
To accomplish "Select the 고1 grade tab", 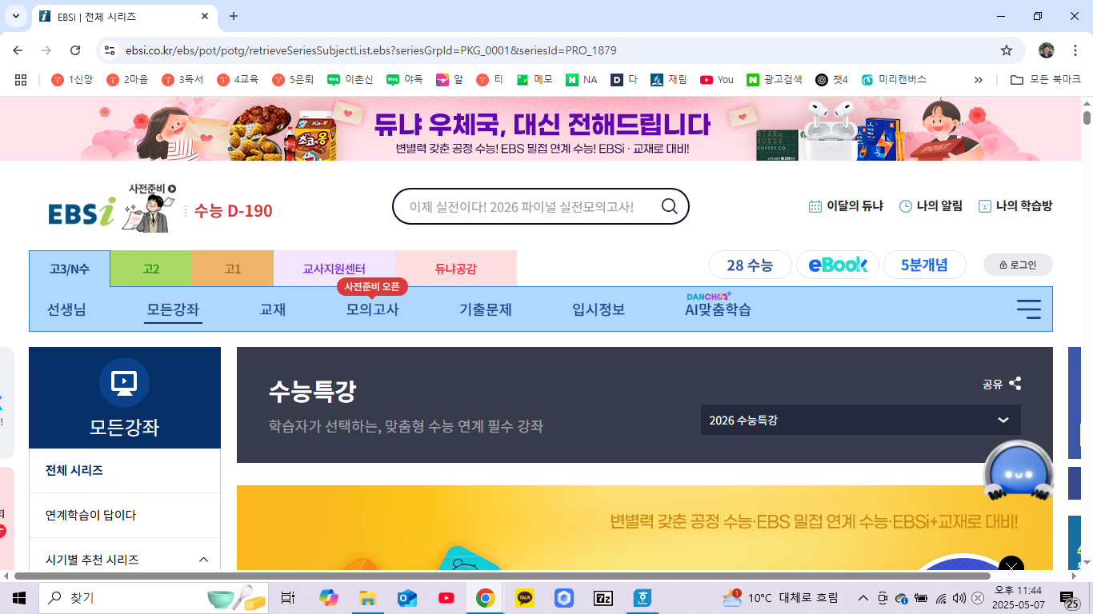I will point(233,269).
